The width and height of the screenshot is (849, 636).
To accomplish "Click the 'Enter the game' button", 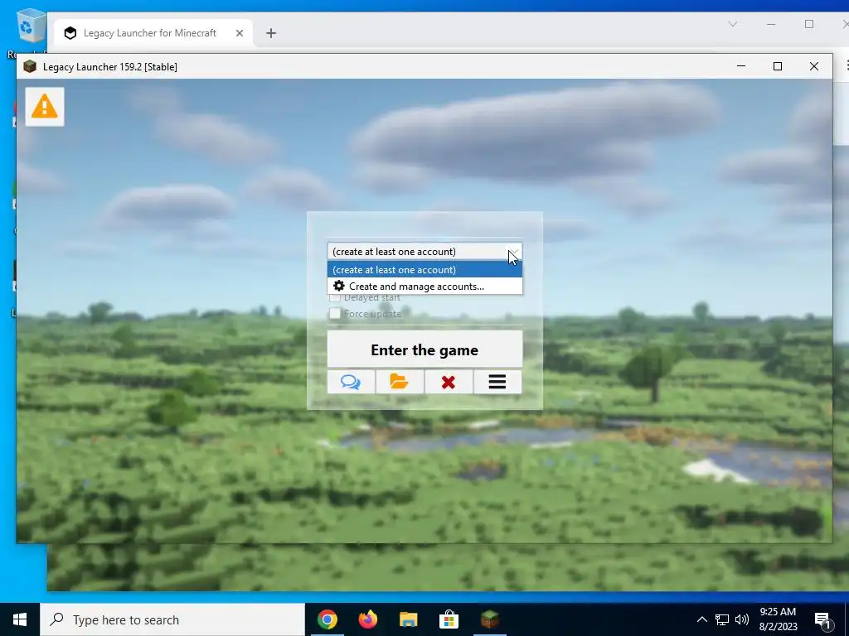I will 424,349.
